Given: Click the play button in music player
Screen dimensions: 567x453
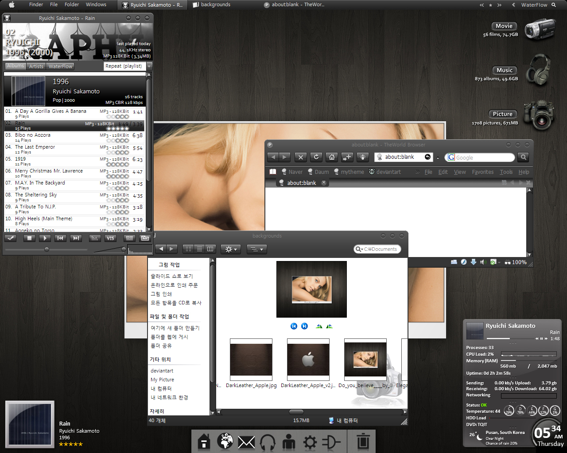Looking at the screenshot, I should [45, 238].
